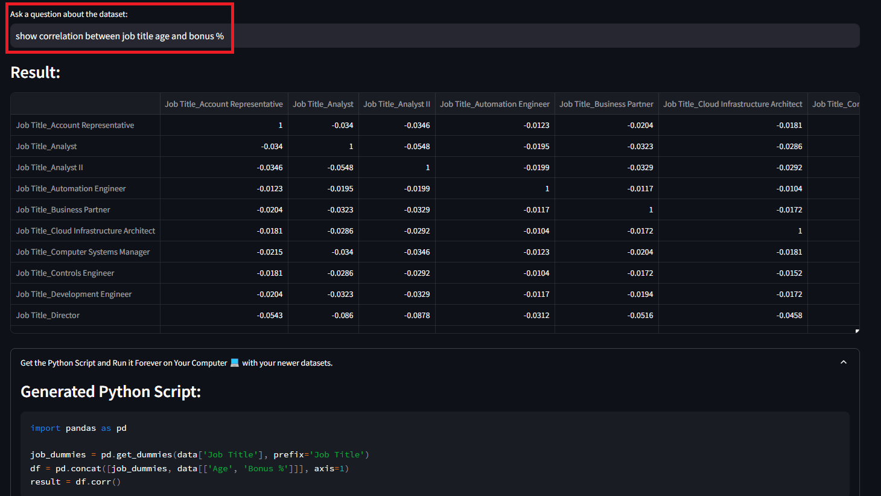The height and width of the screenshot is (496, 881).
Task: Click the Job Title_Business Partner row label
Action: pos(85,209)
